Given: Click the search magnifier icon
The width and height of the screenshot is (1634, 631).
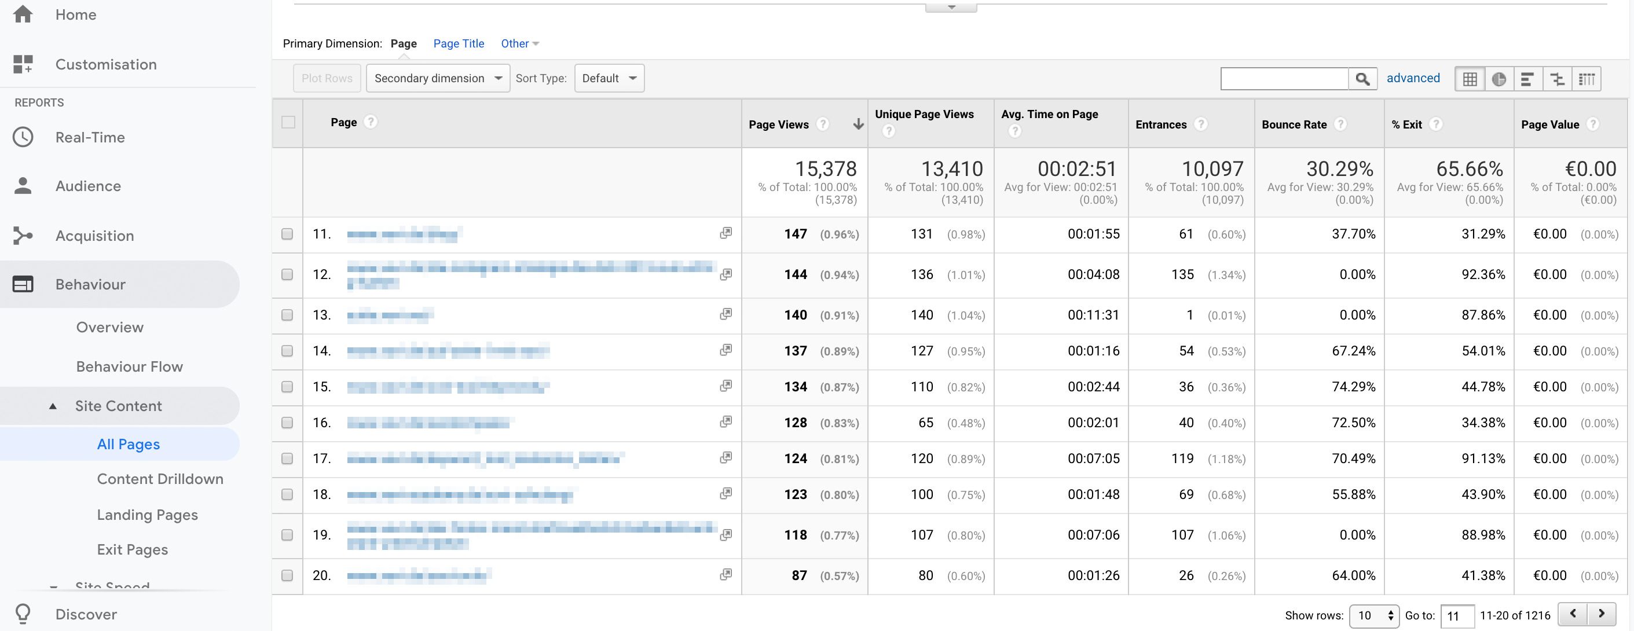Looking at the screenshot, I should coord(1362,79).
